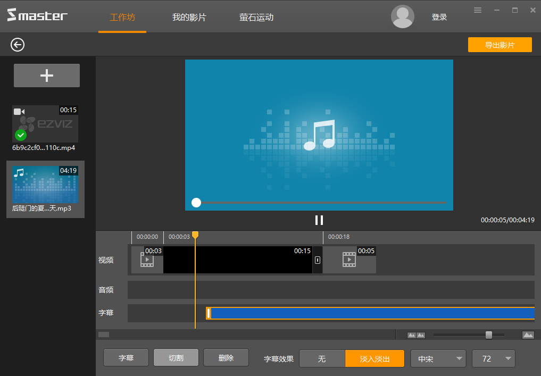Viewport: 541px width, 376px height.
Task: Enable the 淡入淡出 subtitle effect
Action: click(x=374, y=358)
